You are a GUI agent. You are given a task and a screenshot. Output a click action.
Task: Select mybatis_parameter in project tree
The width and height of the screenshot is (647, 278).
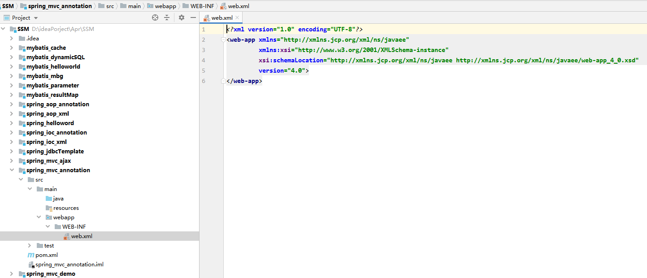[52, 85]
